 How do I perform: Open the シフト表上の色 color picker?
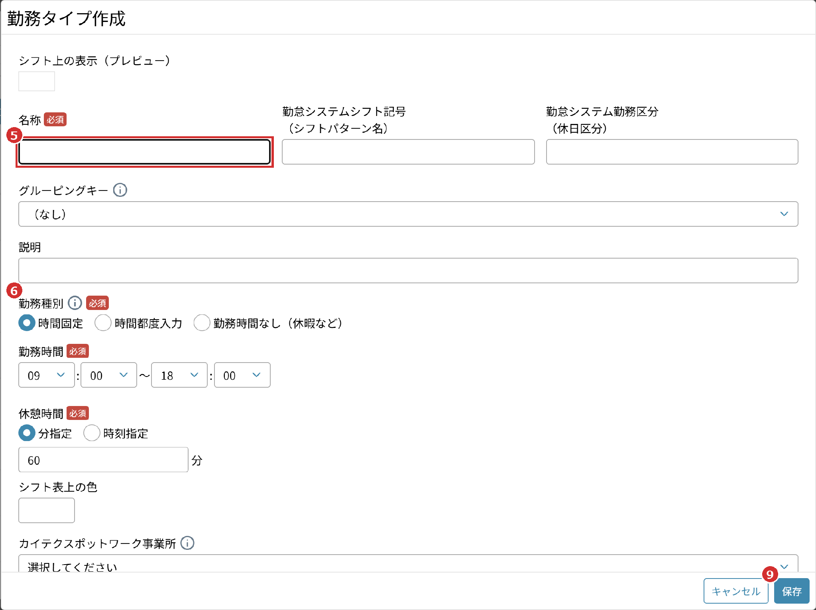[x=46, y=510]
